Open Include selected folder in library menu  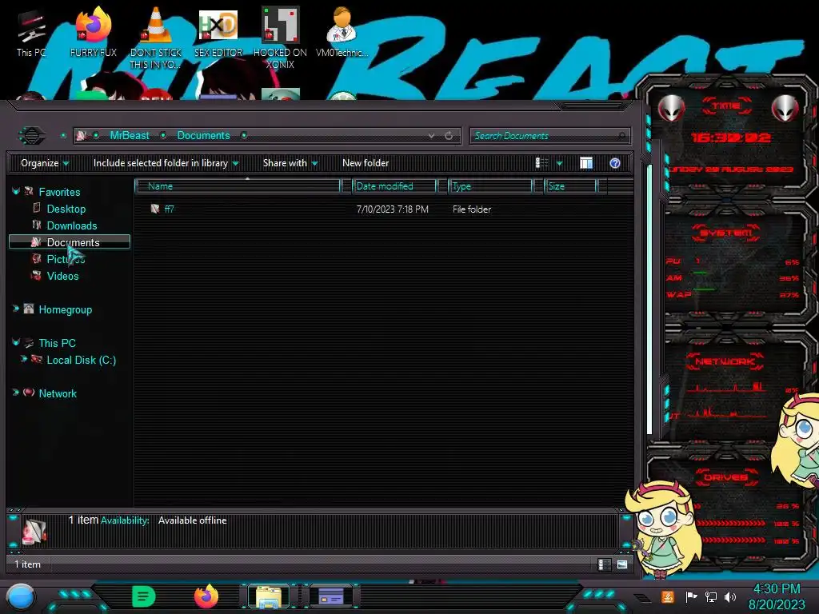click(166, 163)
